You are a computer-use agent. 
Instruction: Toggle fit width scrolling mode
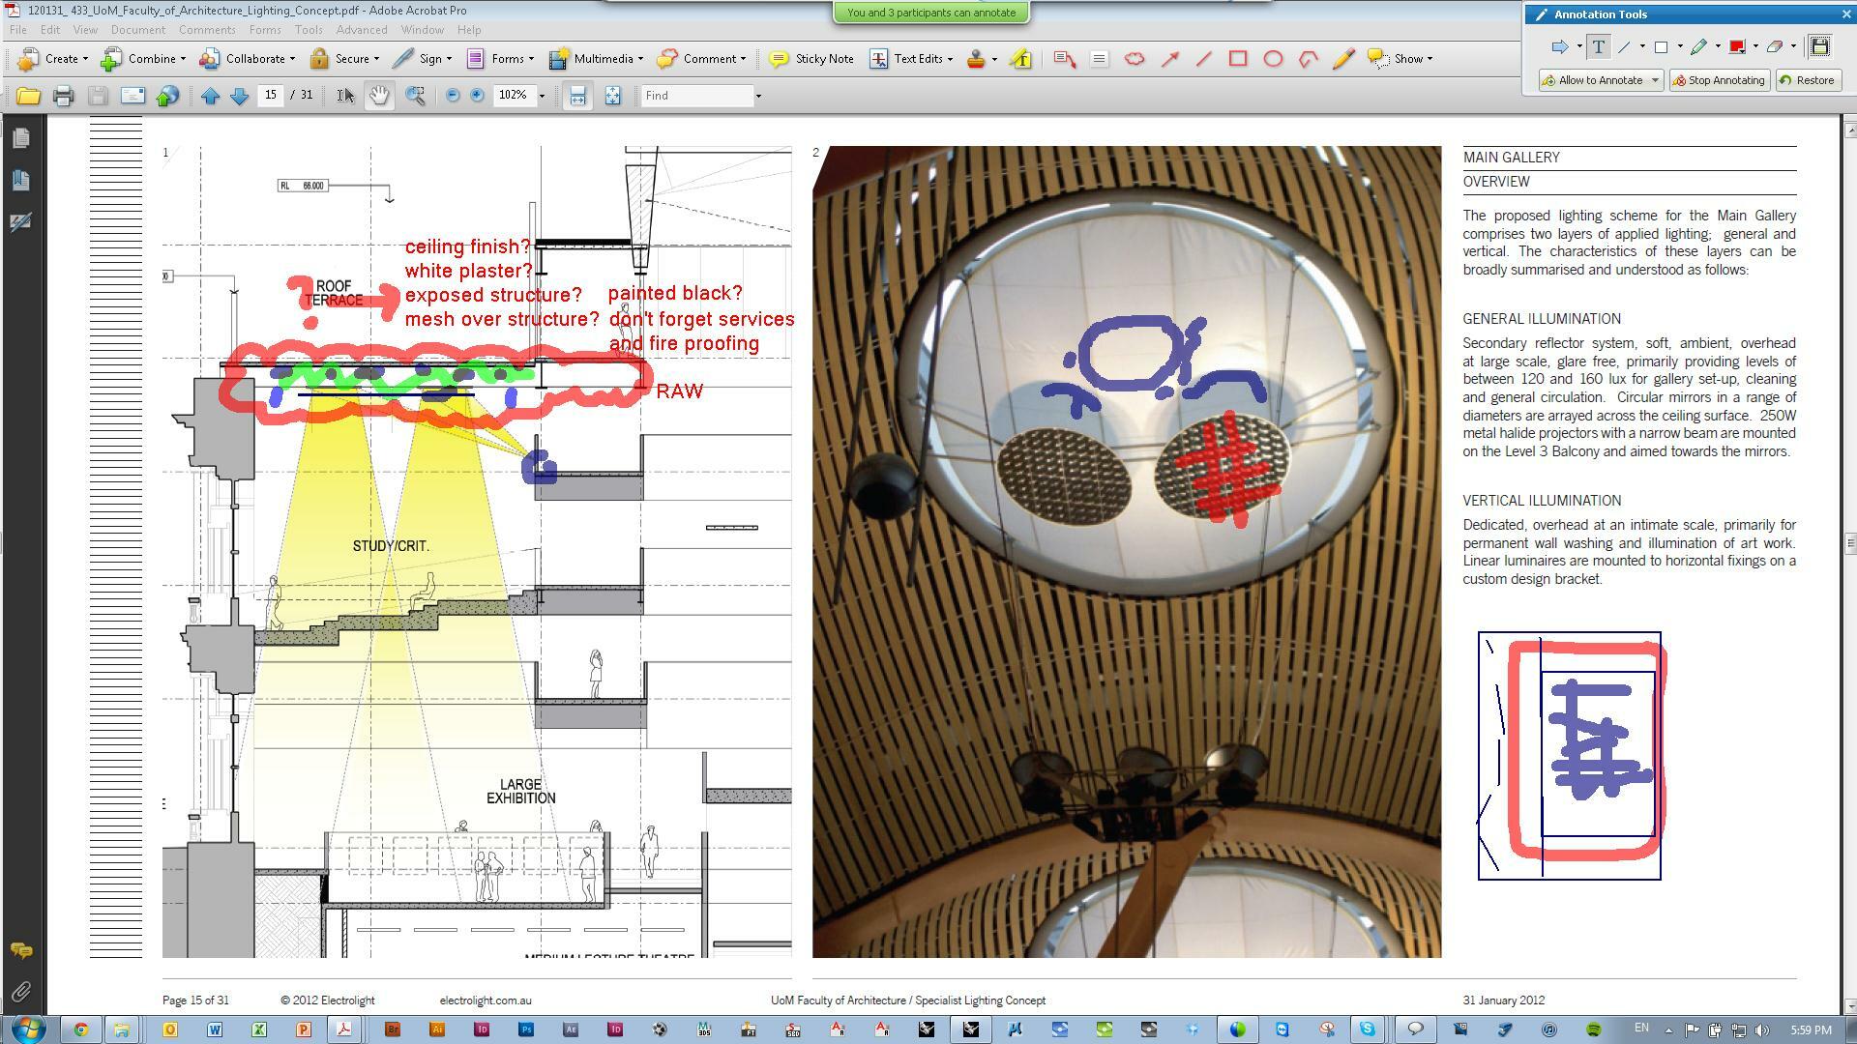tap(577, 96)
